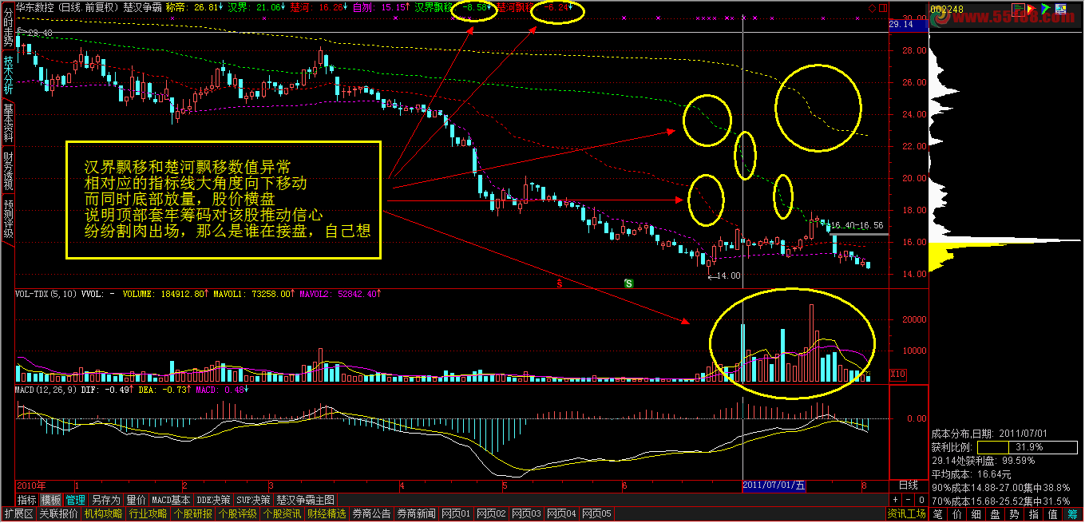Image resolution: width=1085 pixels, height=523 pixels.
Task: Click the diamond icon in chart header
Action: (x=872, y=7)
